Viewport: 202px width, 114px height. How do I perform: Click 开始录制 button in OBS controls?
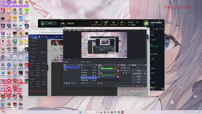139,71
